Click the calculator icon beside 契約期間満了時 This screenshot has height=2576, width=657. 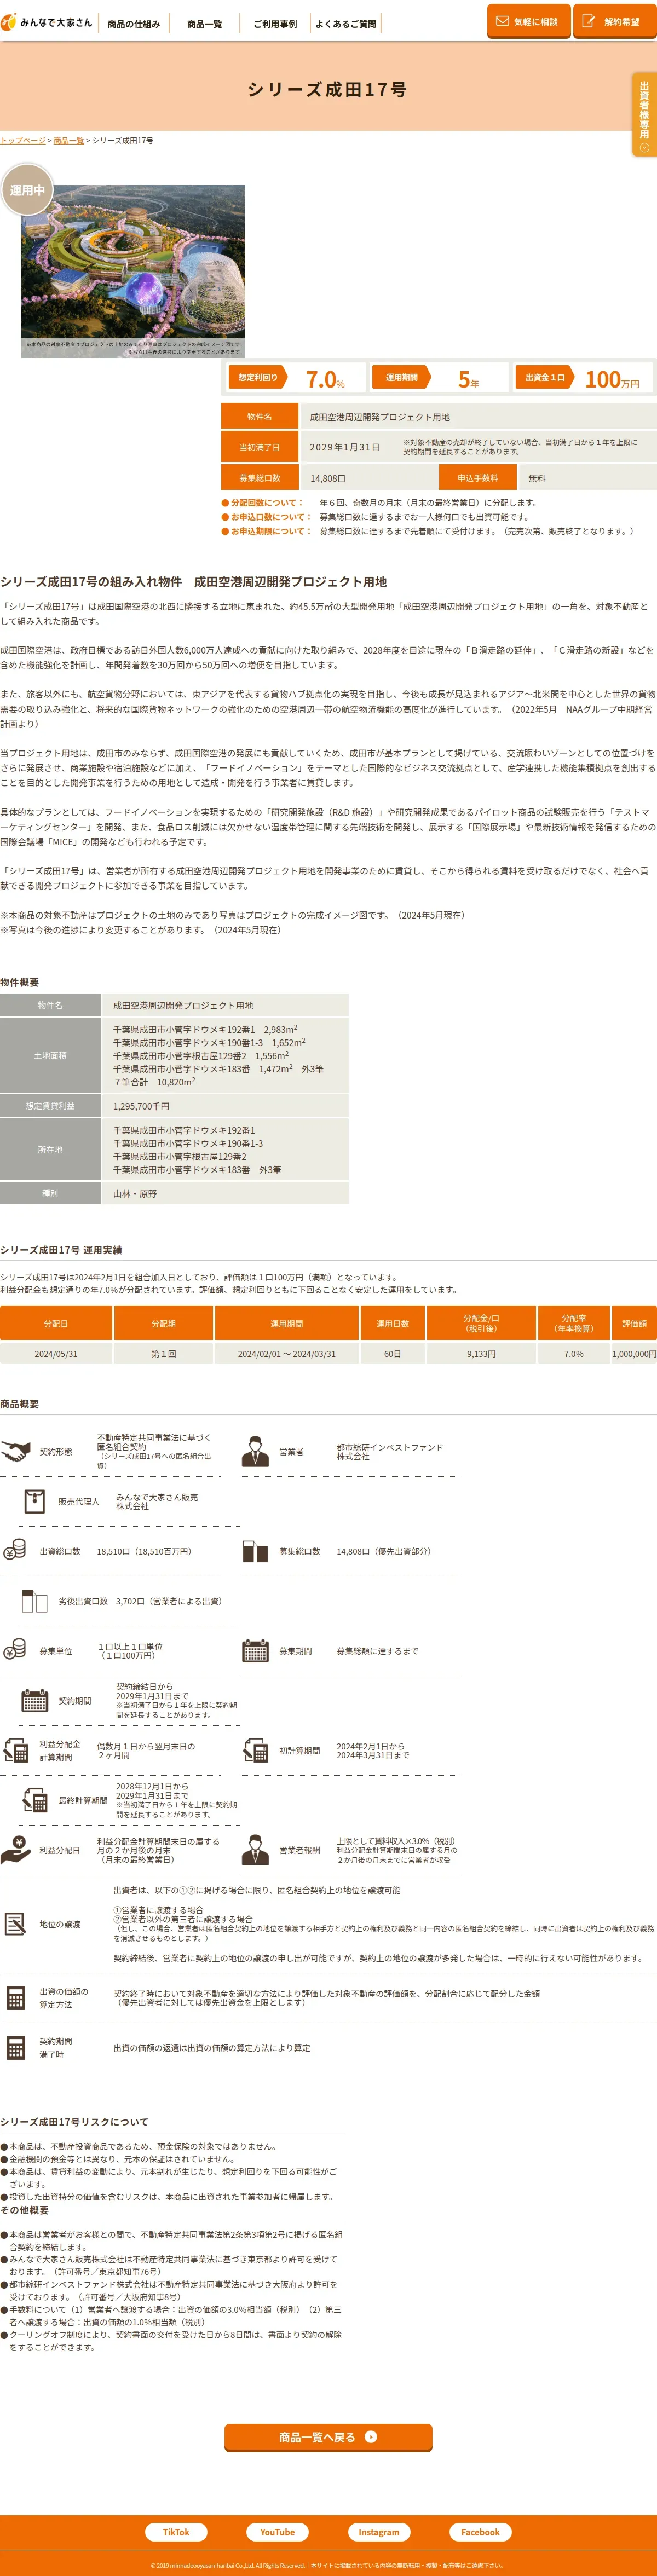[15, 2048]
